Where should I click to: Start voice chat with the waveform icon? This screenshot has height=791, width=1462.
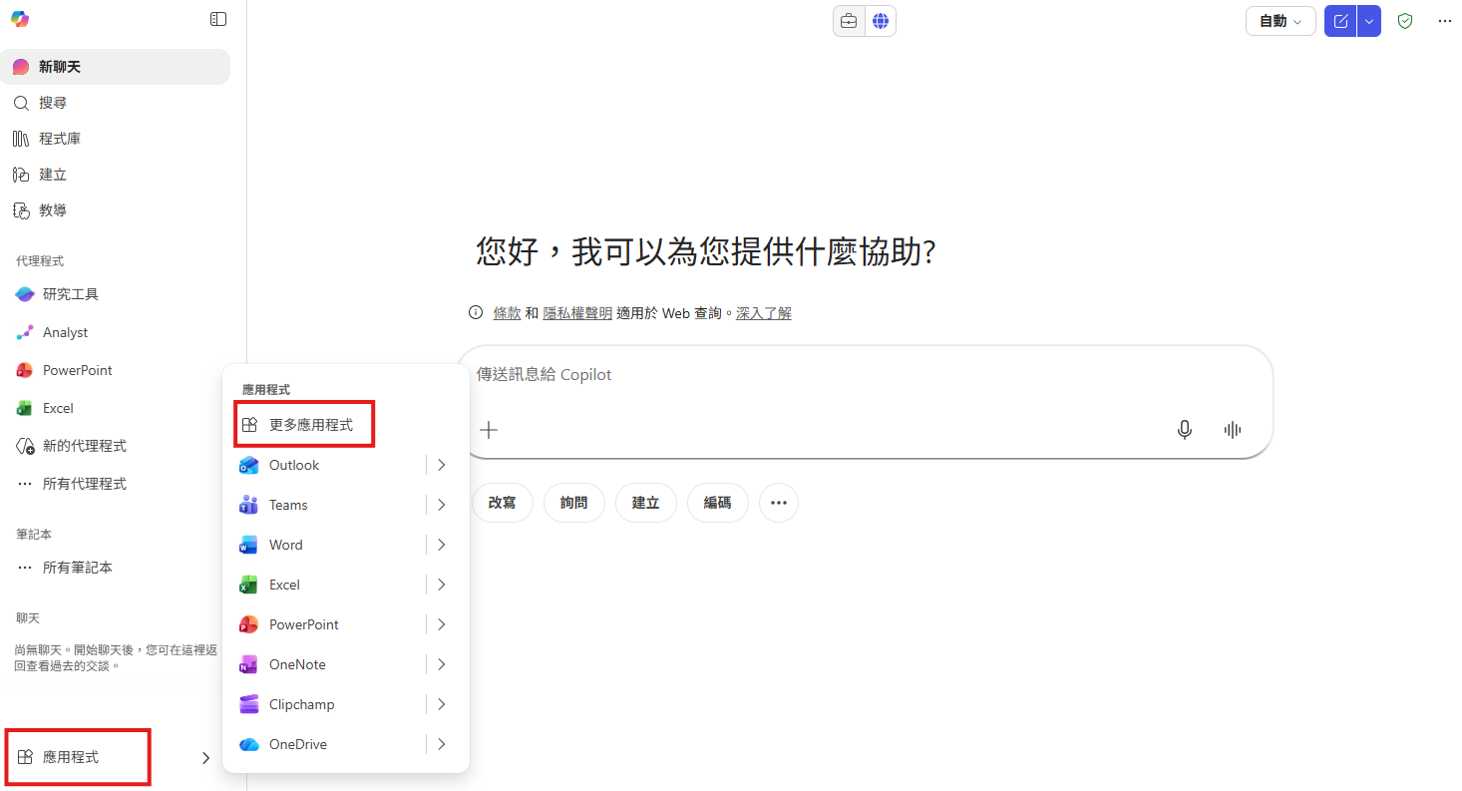coord(1233,430)
